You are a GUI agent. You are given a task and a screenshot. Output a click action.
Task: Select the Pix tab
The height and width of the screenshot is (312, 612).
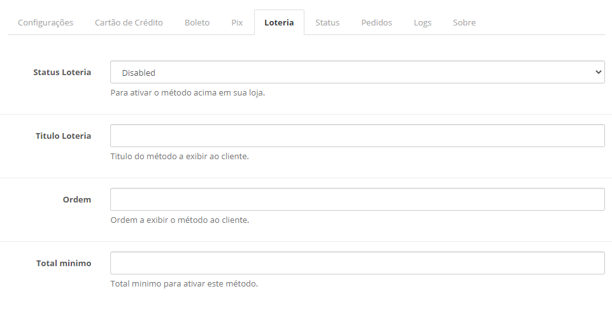(237, 22)
